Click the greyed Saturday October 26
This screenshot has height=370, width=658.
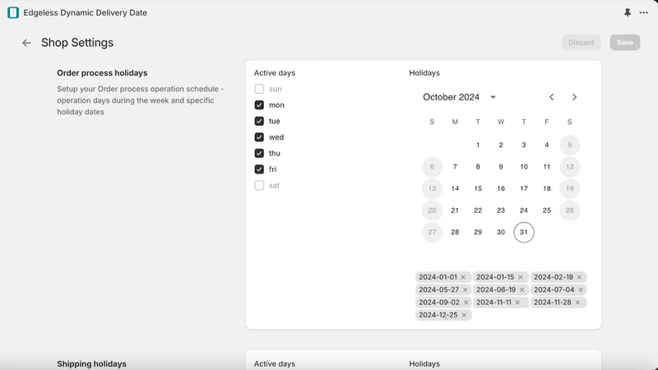click(x=569, y=210)
